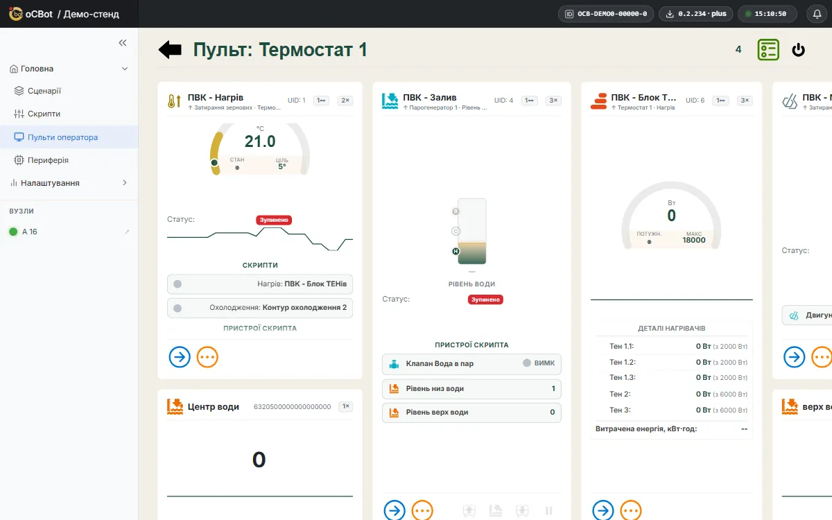Click the Двигун row in the rightmost card
The image size is (832, 520).
coord(807,315)
